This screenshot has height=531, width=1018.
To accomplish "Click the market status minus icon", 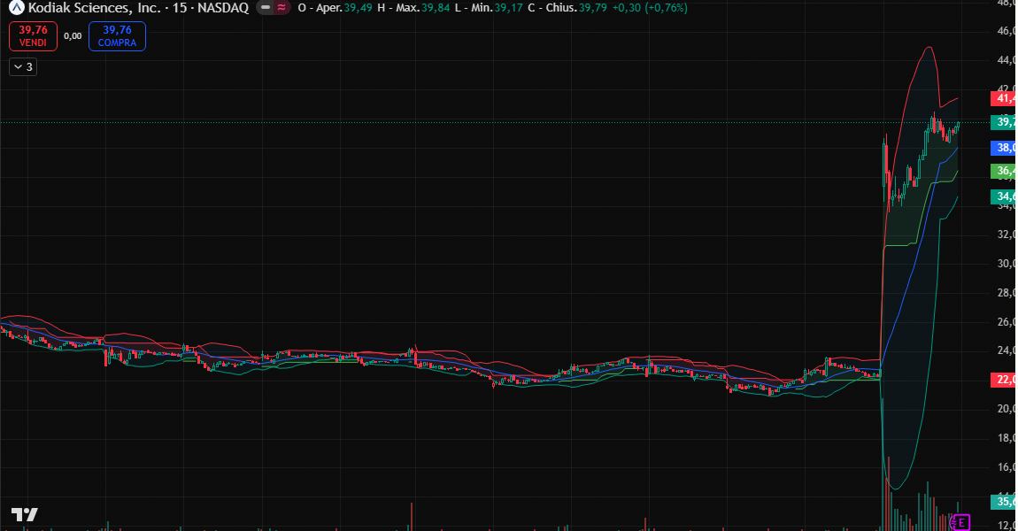I will pyautogui.click(x=265, y=8).
